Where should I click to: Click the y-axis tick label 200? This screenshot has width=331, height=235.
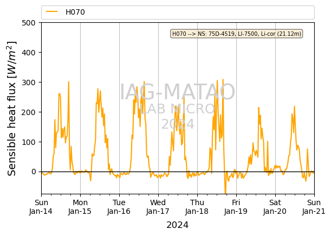pos(29,112)
